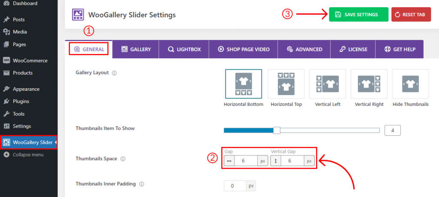This screenshot has height=197, width=439.
Task: Click the WooCommerce logo icon
Action: (6, 60)
